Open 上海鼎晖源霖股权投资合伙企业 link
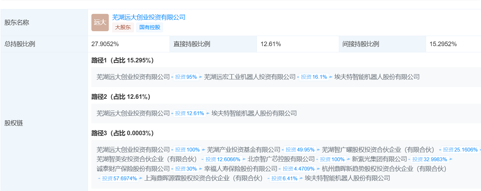Screen dimensions: 481x191 pos(204,178)
